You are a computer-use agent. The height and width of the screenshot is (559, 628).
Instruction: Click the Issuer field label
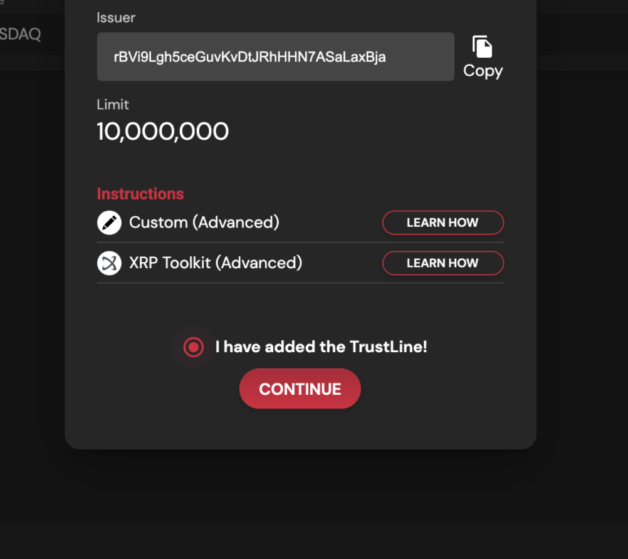[116, 18]
